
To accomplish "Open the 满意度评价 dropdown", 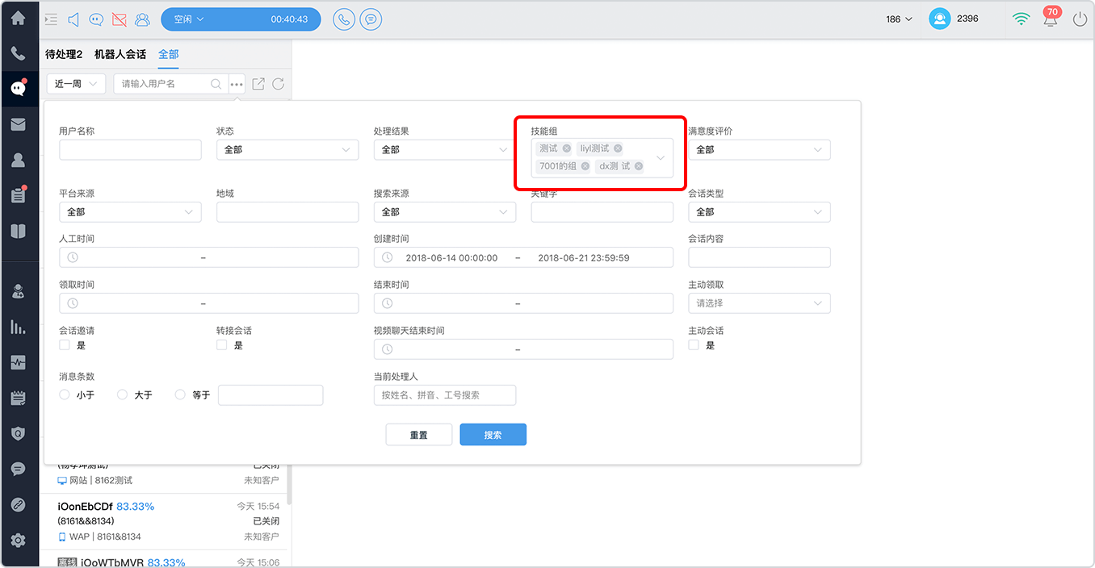I will [x=759, y=149].
